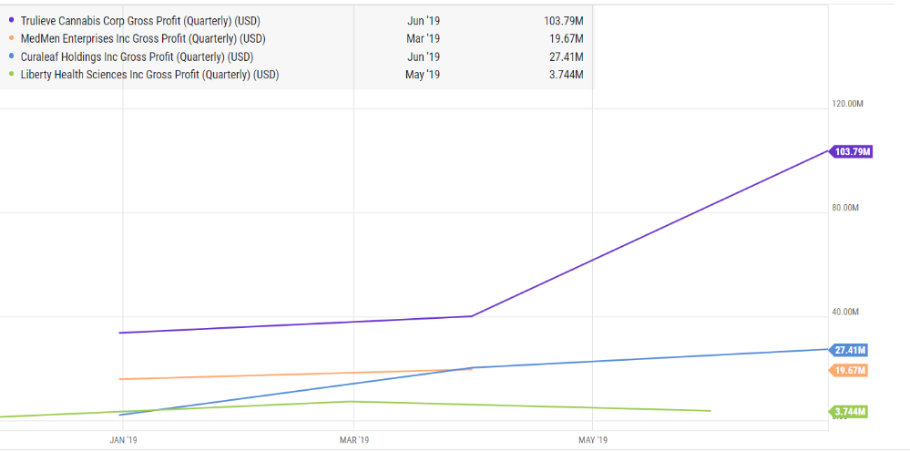Click the 80.00M y-axis label
Viewport: 910px width, 452px height.
coord(846,208)
